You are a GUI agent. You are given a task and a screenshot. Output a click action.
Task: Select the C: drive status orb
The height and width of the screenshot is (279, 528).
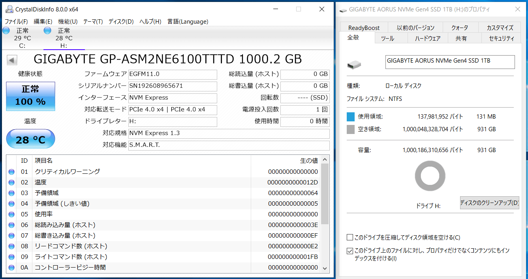[x=6, y=31]
